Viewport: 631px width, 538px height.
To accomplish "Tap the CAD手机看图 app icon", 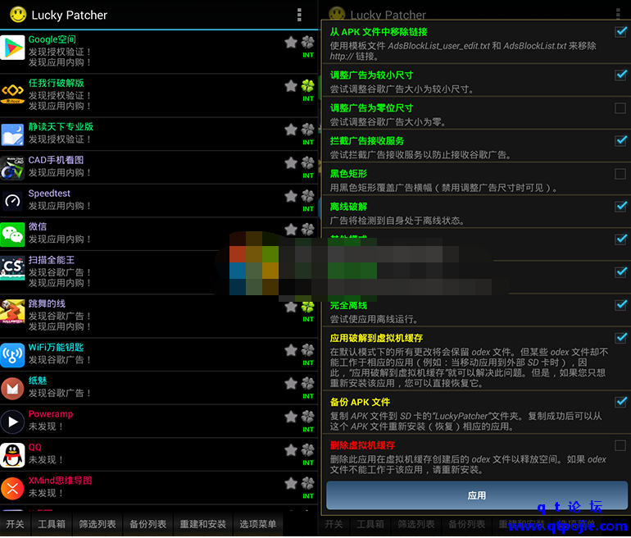I will click(x=12, y=168).
